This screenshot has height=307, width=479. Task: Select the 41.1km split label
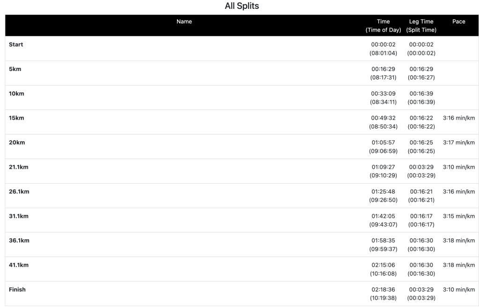coord(19,265)
